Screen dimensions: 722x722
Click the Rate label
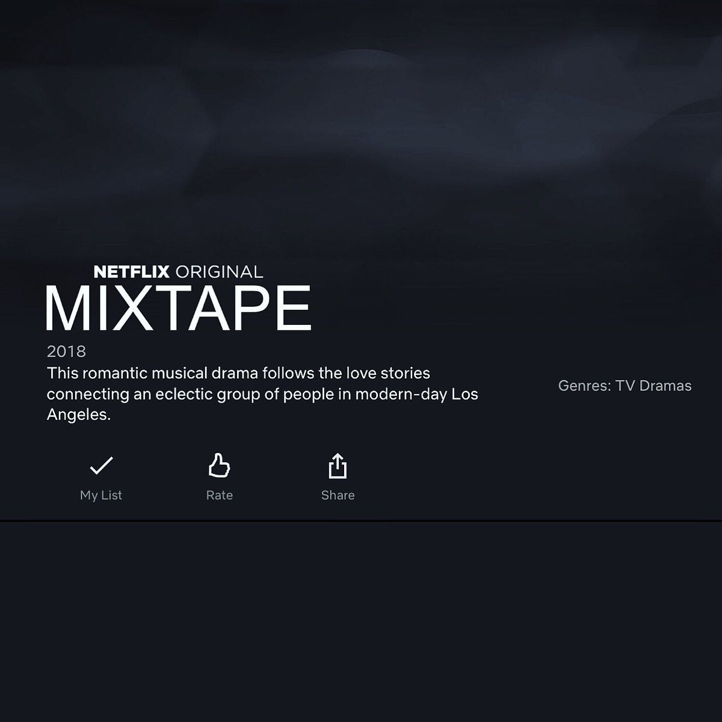coord(219,495)
